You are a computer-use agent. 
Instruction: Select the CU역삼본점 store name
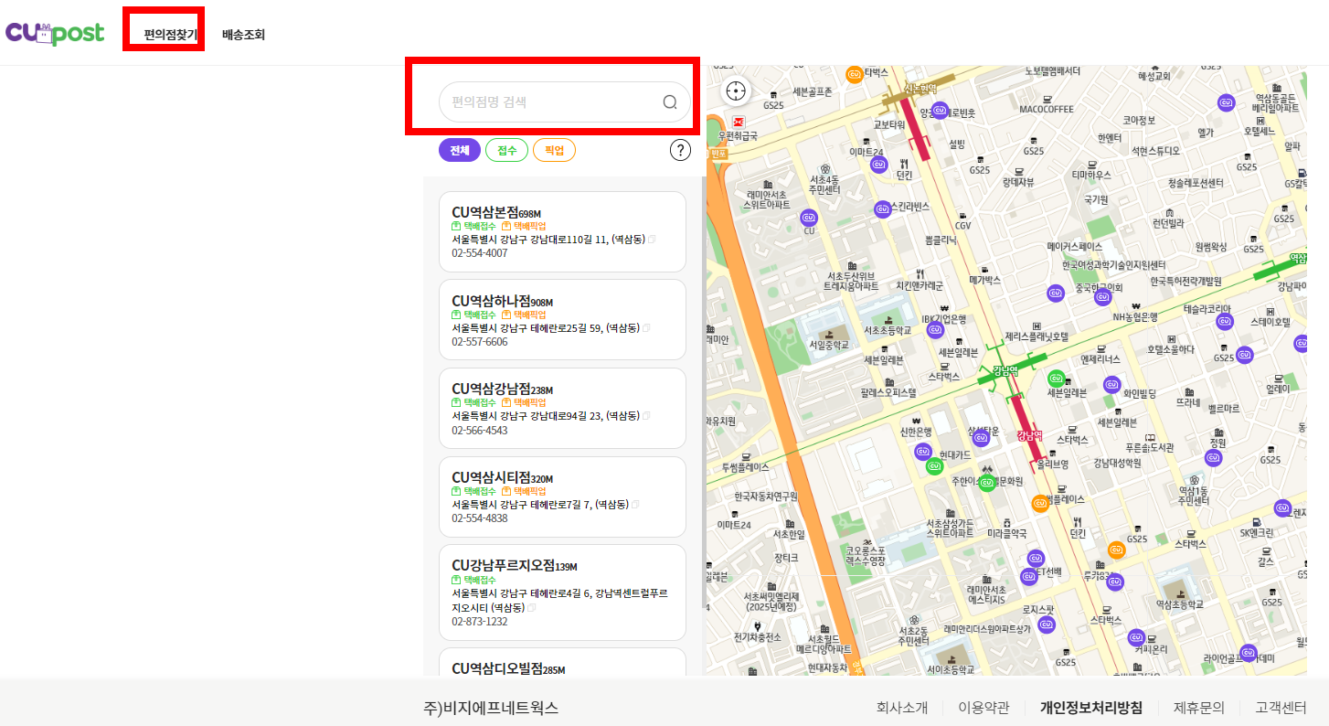click(484, 212)
